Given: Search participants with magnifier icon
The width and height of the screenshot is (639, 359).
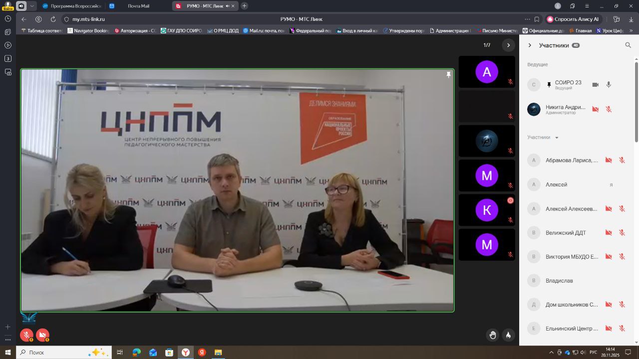Looking at the screenshot, I should pyautogui.click(x=628, y=45).
